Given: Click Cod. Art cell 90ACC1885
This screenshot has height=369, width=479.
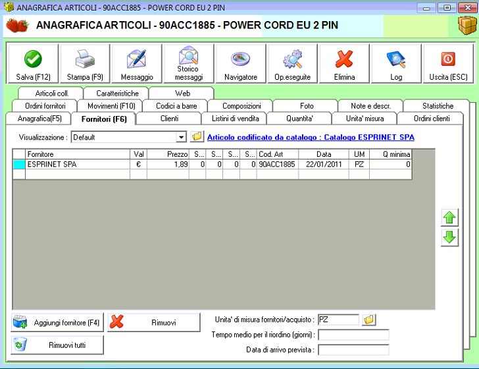Looking at the screenshot, I should tap(278, 164).
